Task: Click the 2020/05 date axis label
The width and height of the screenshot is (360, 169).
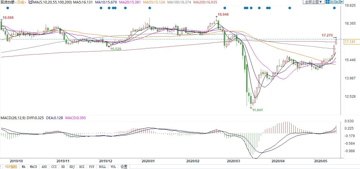Action: click(x=321, y=161)
